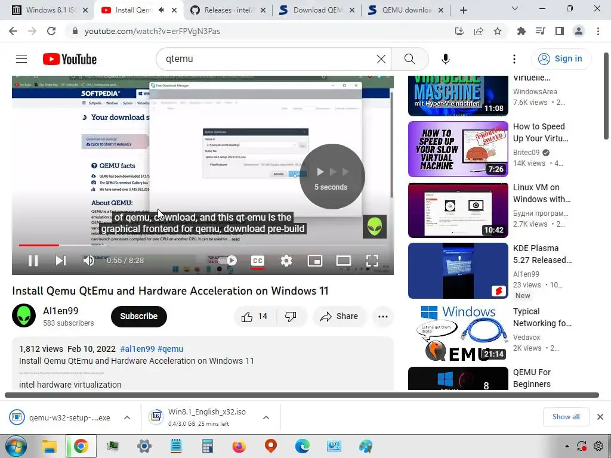Open YouTube settings three-dot menu
This screenshot has height=458, width=611.
[x=514, y=59]
